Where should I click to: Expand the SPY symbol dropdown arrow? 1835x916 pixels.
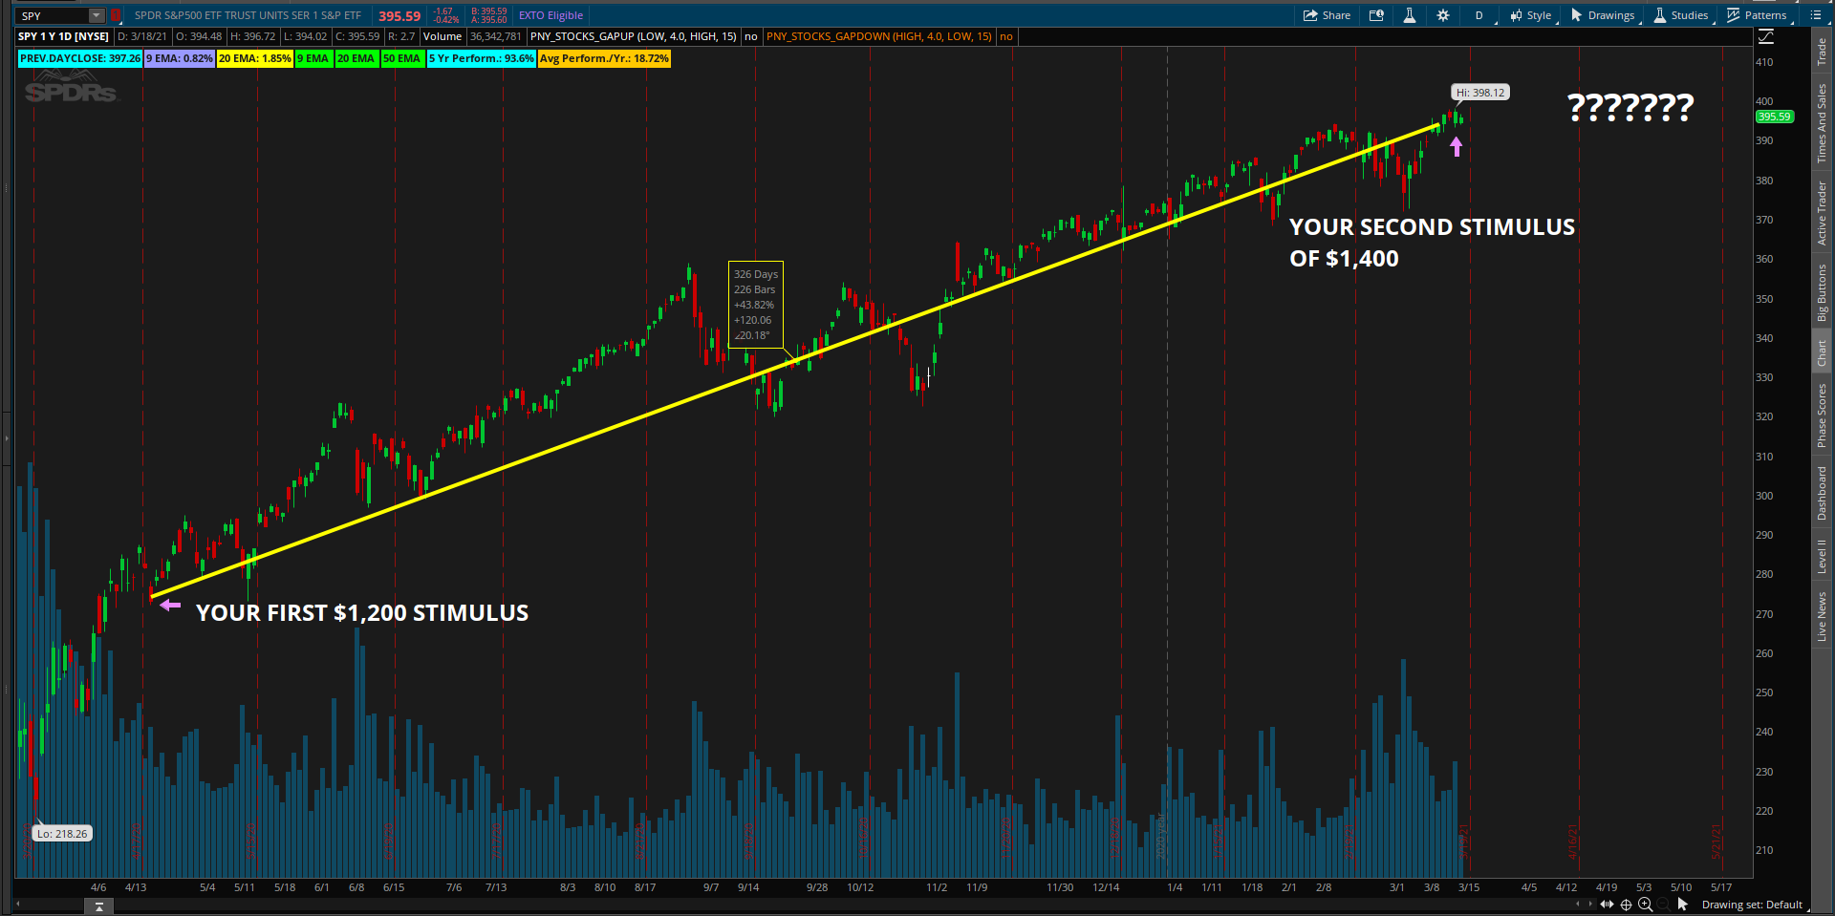pyautogui.click(x=97, y=15)
